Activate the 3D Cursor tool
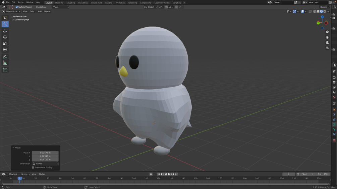 tap(5, 24)
